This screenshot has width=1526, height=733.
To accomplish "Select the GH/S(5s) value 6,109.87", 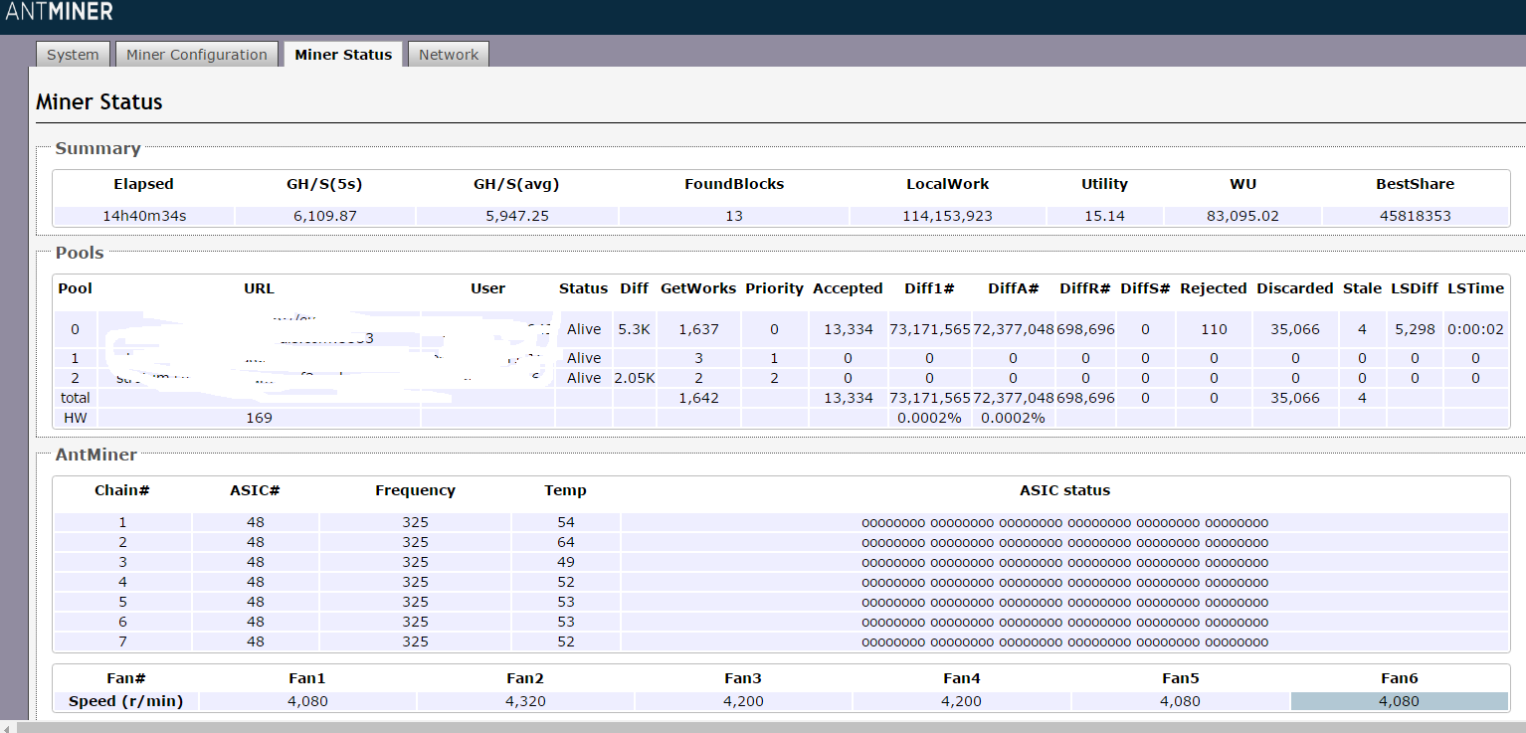I will (x=325, y=216).
